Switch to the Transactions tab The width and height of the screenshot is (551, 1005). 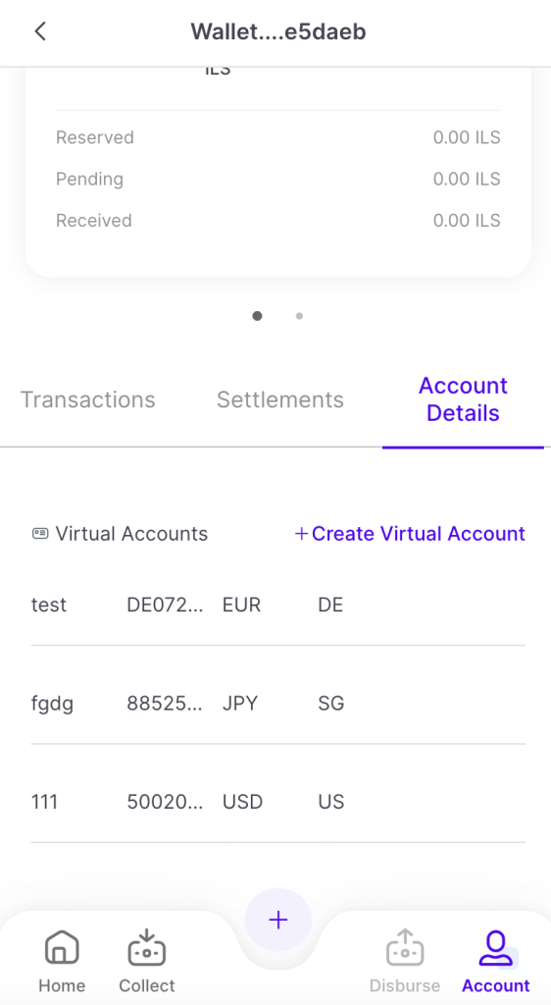coord(87,400)
